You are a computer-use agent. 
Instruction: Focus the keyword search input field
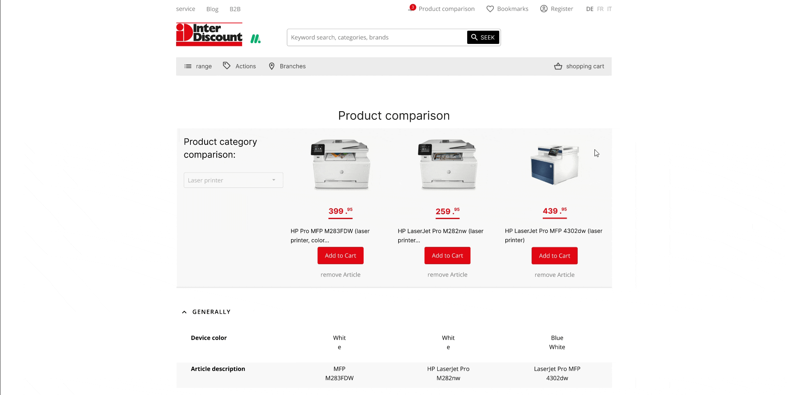[377, 37]
